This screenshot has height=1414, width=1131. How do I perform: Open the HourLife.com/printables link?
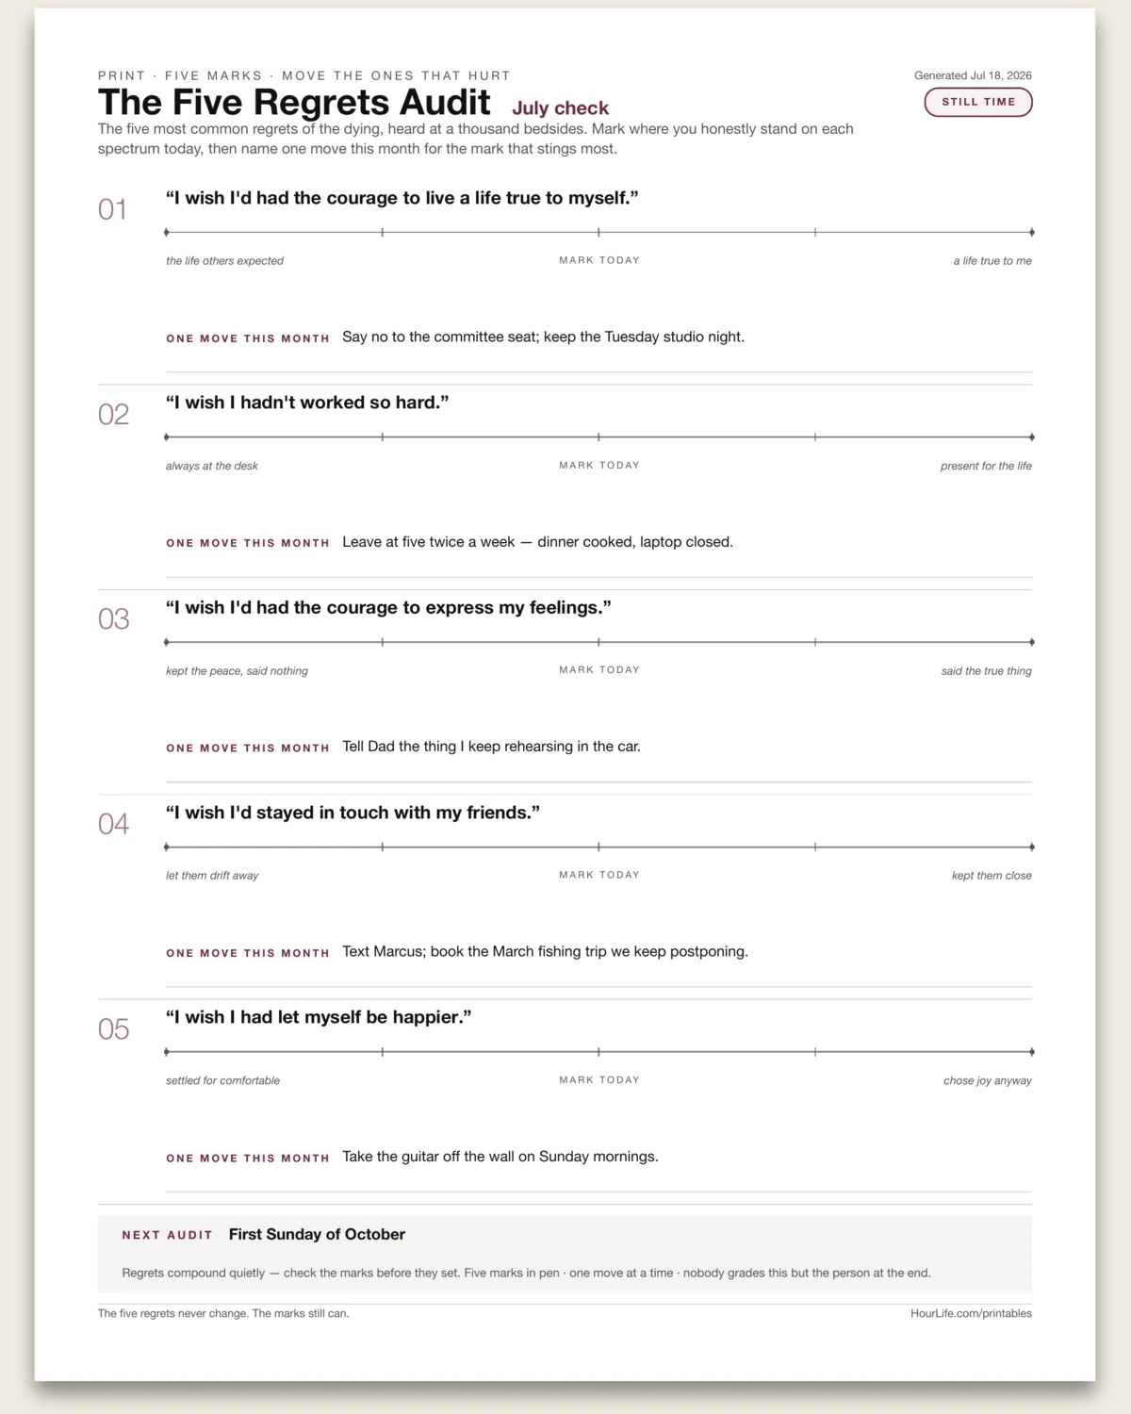971,1313
